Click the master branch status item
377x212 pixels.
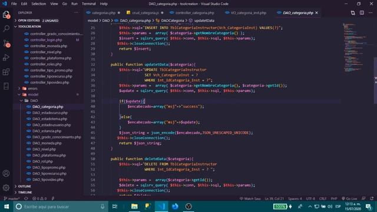pos(12,198)
